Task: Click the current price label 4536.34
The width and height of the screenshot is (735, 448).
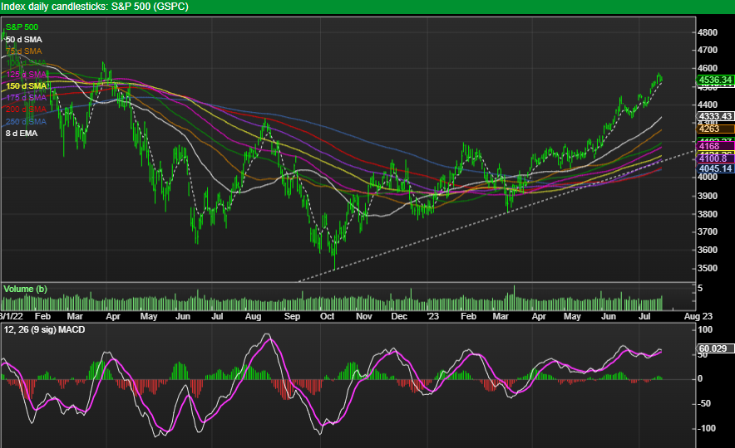Action: 715,80
